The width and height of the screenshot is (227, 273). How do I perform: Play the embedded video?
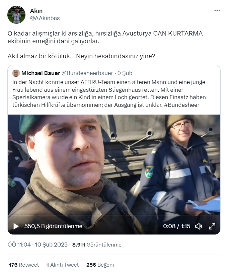pyautogui.click(x=16, y=226)
